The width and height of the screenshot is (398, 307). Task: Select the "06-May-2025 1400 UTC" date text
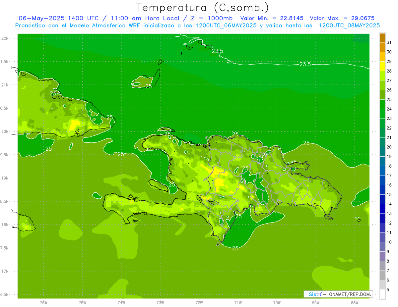(59, 18)
